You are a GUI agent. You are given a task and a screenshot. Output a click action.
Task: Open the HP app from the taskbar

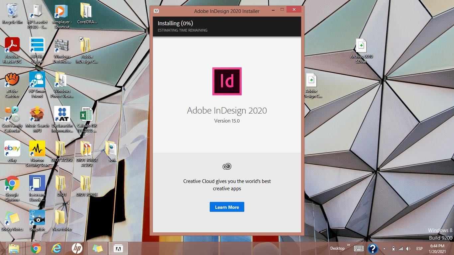point(77,248)
